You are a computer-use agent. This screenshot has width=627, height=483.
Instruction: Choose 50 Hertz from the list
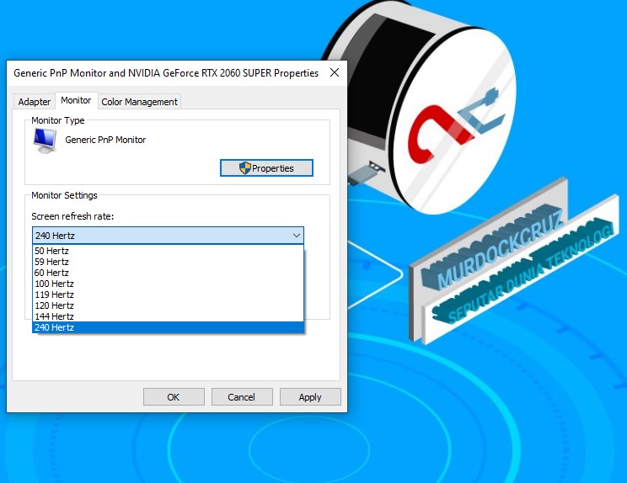[168, 251]
